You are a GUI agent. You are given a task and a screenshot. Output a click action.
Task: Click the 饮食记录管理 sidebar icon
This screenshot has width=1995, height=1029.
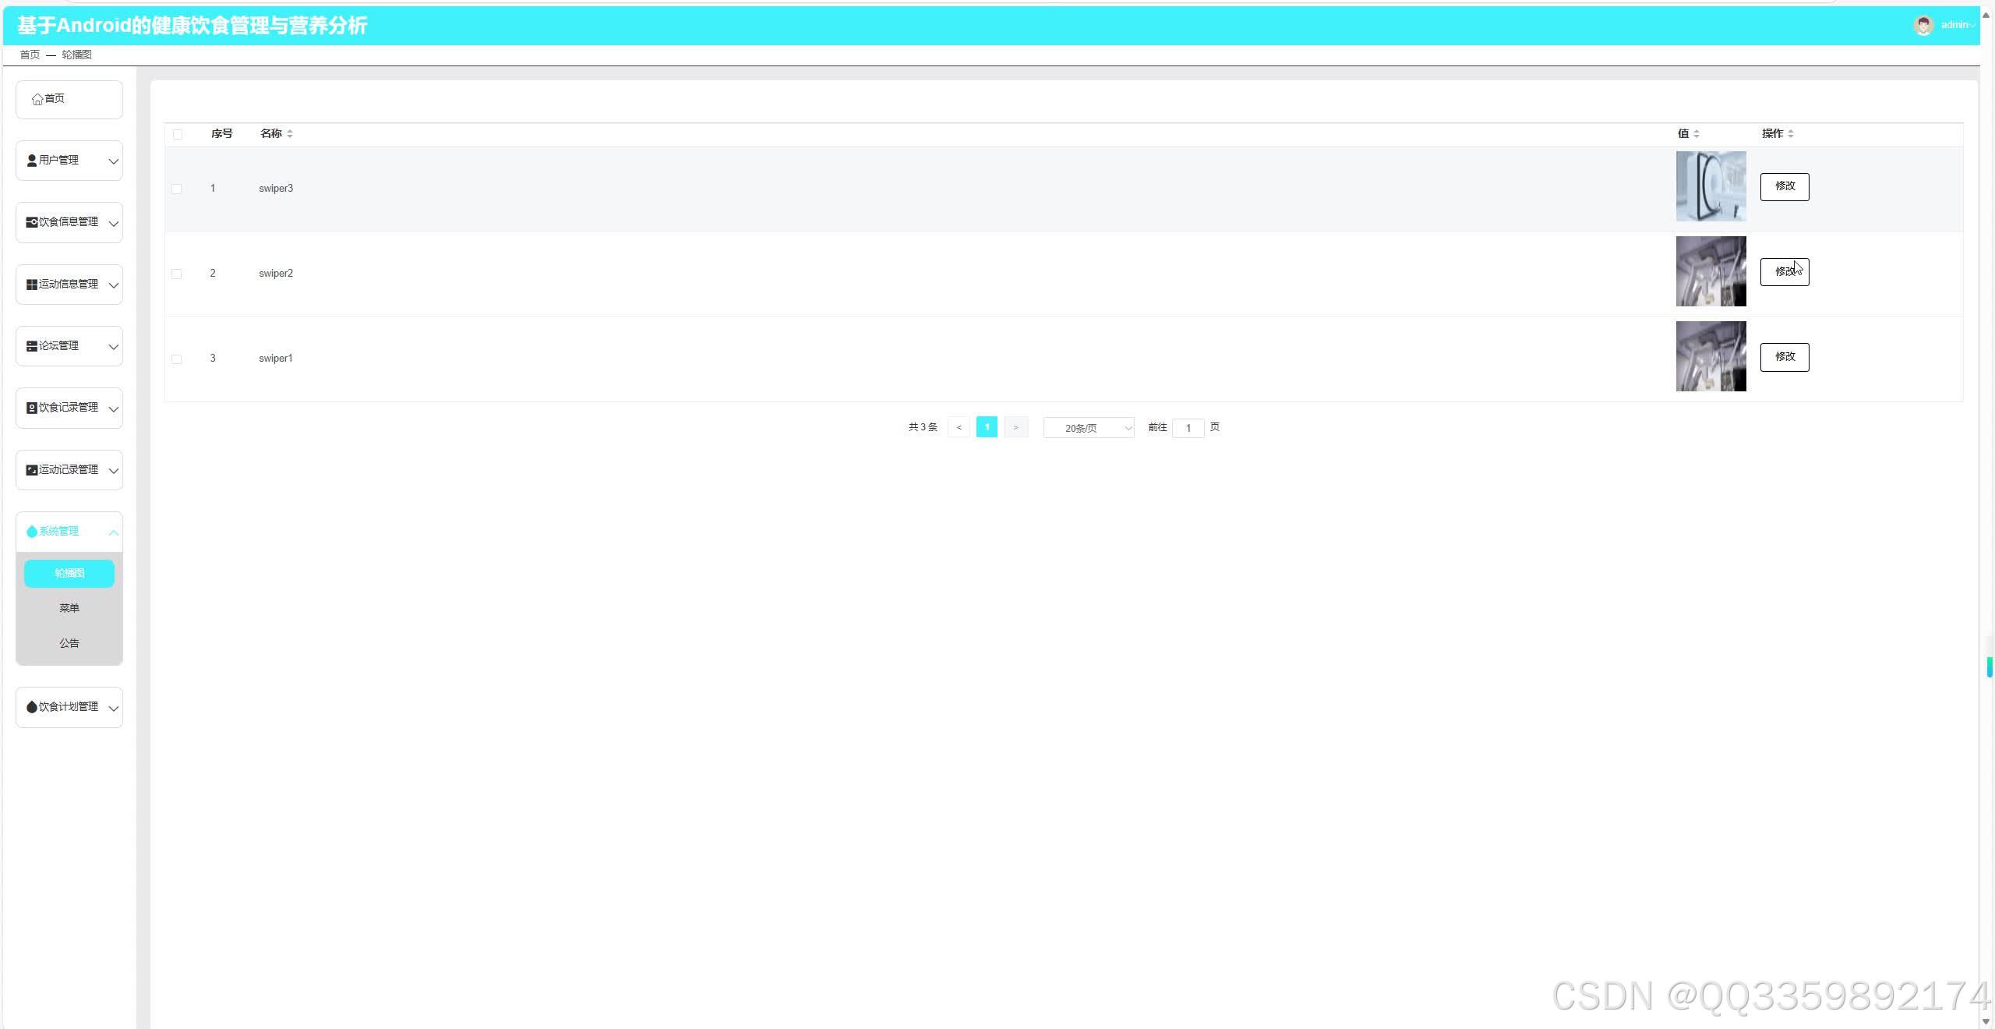point(31,408)
